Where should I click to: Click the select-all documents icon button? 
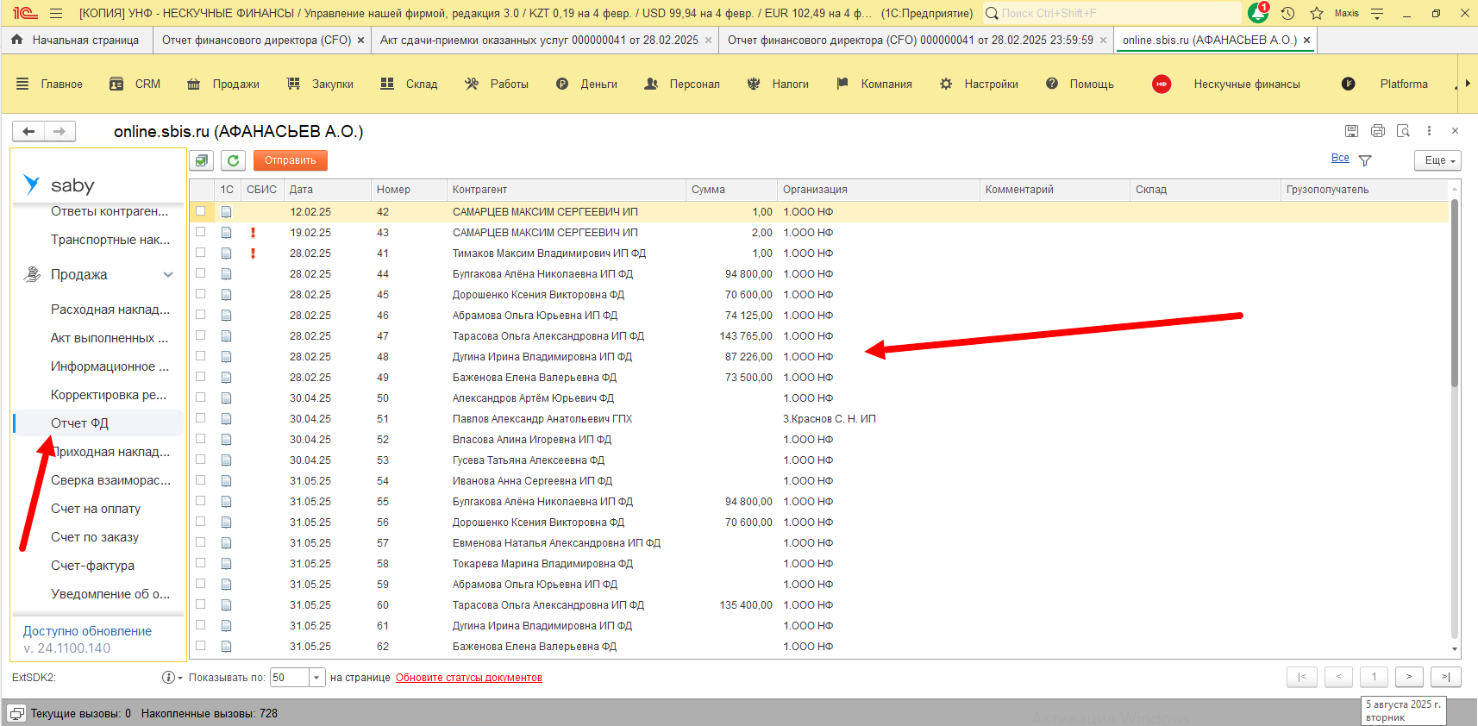tap(202, 160)
